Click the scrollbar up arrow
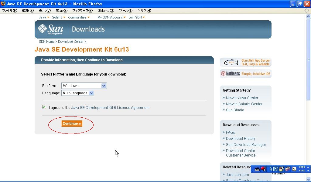The width and height of the screenshot is (311, 182). click(309, 17)
